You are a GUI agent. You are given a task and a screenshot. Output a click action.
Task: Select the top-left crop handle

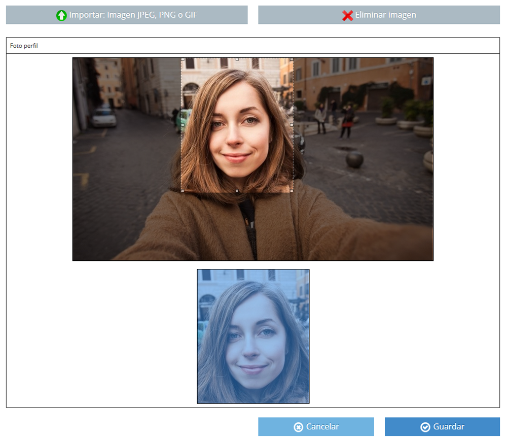[x=182, y=59]
